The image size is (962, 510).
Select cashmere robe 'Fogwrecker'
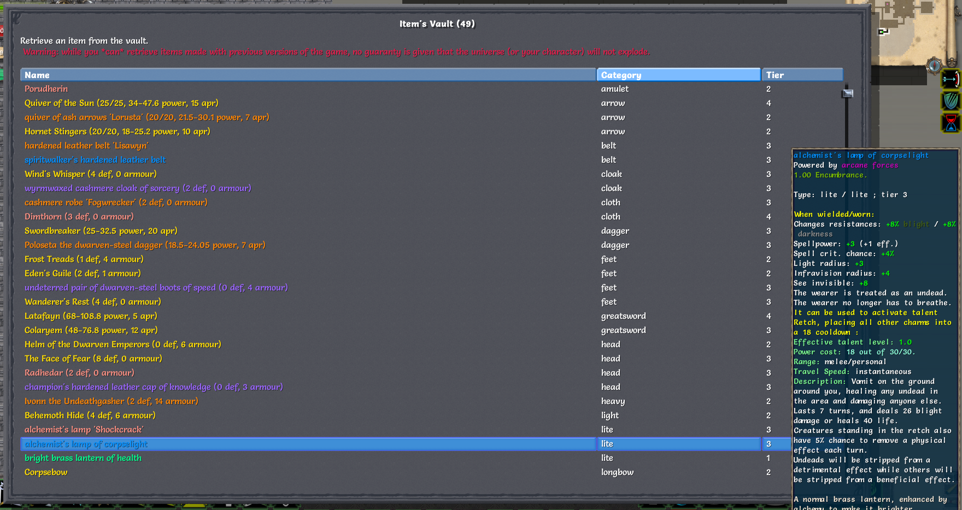[308, 203]
